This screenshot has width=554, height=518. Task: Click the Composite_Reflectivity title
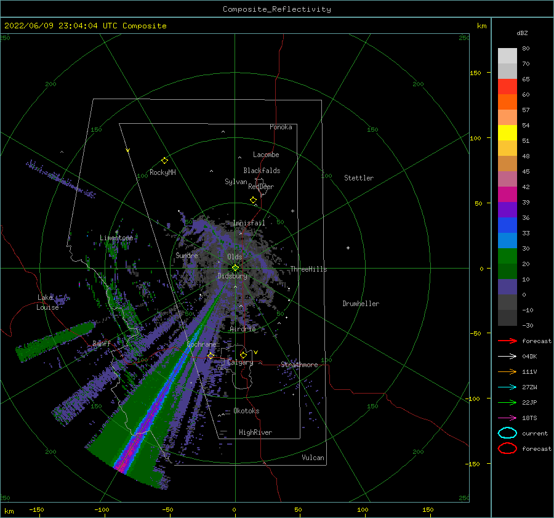[277, 9]
